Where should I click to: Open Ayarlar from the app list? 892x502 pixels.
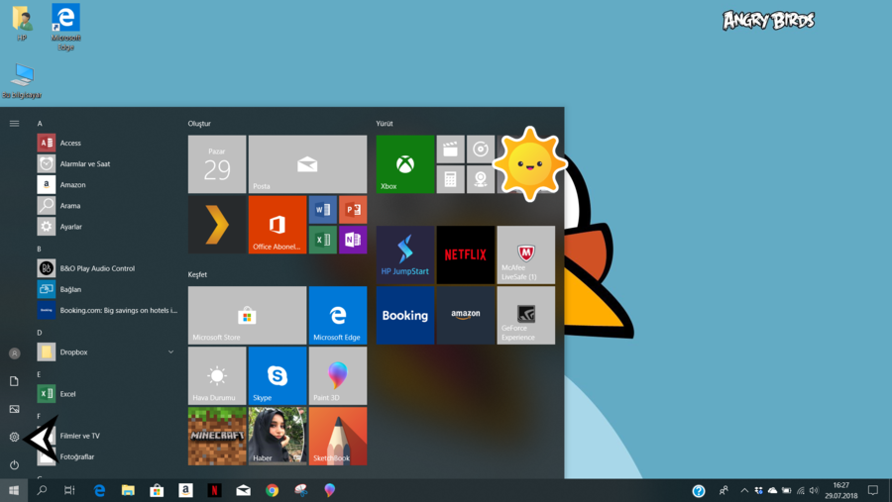107,227
